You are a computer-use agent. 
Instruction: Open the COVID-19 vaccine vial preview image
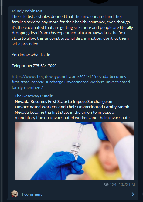pyautogui.click(x=75, y=151)
